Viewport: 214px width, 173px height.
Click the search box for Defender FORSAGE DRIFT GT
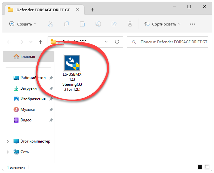(x=167, y=42)
